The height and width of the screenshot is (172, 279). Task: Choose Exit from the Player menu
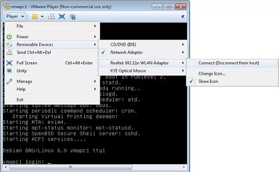[x=53, y=100]
